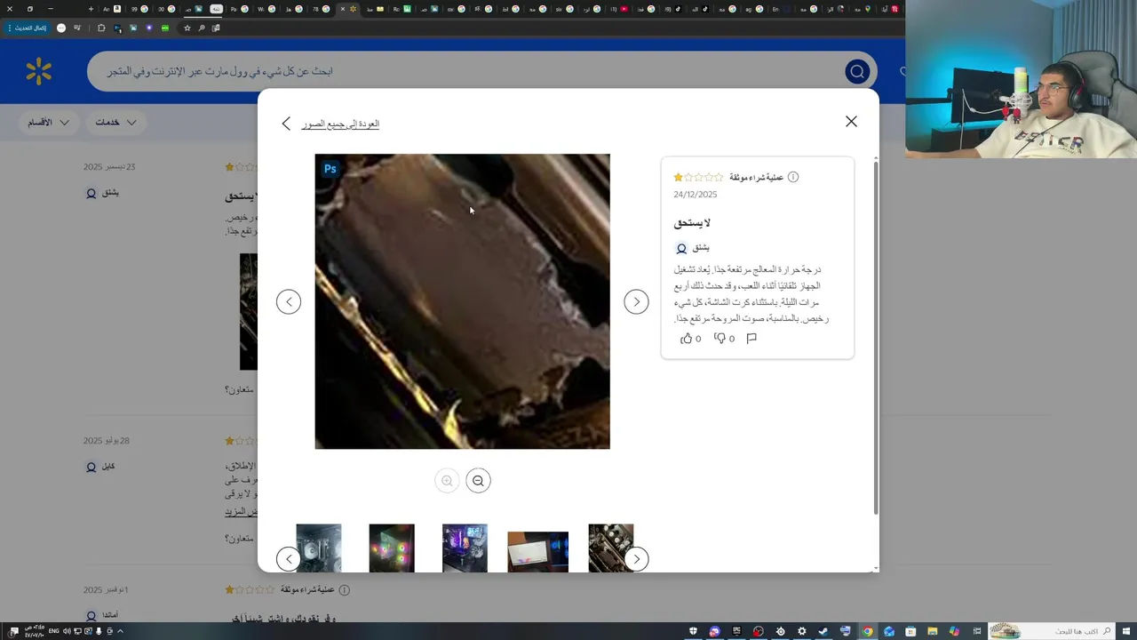Select the fifth thumbnail showing the motherboard
The image size is (1137, 640).
[x=611, y=548]
